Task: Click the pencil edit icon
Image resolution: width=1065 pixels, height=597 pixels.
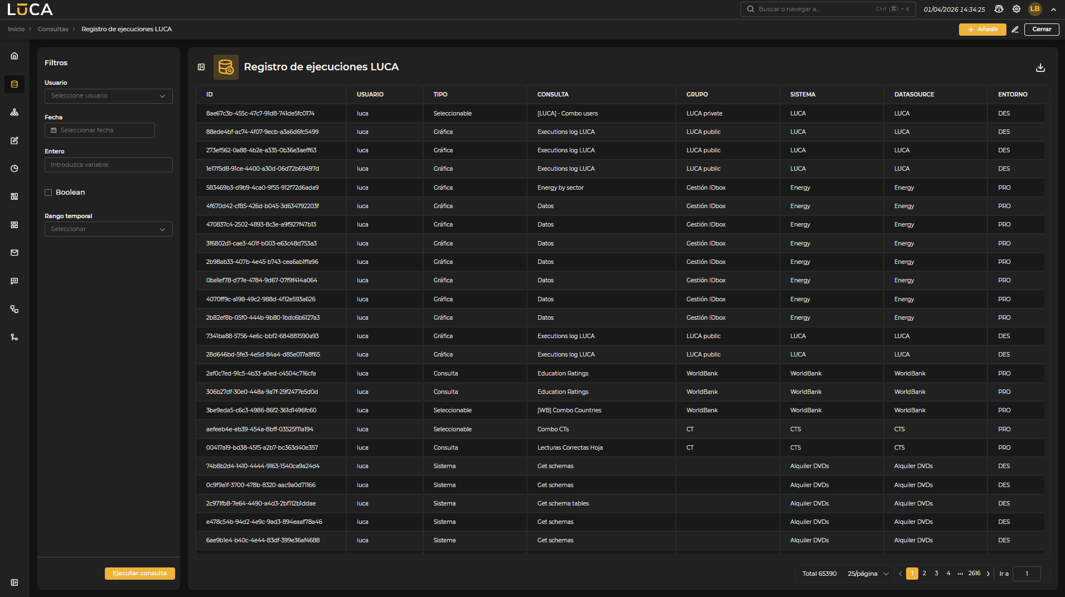Action: [1015, 30]
